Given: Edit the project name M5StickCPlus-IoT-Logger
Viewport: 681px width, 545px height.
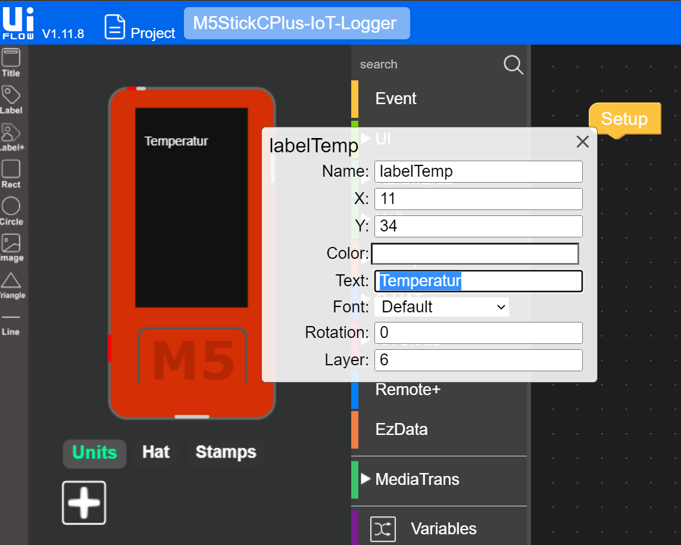Looking at the screenshot, I should coord(296,23).
